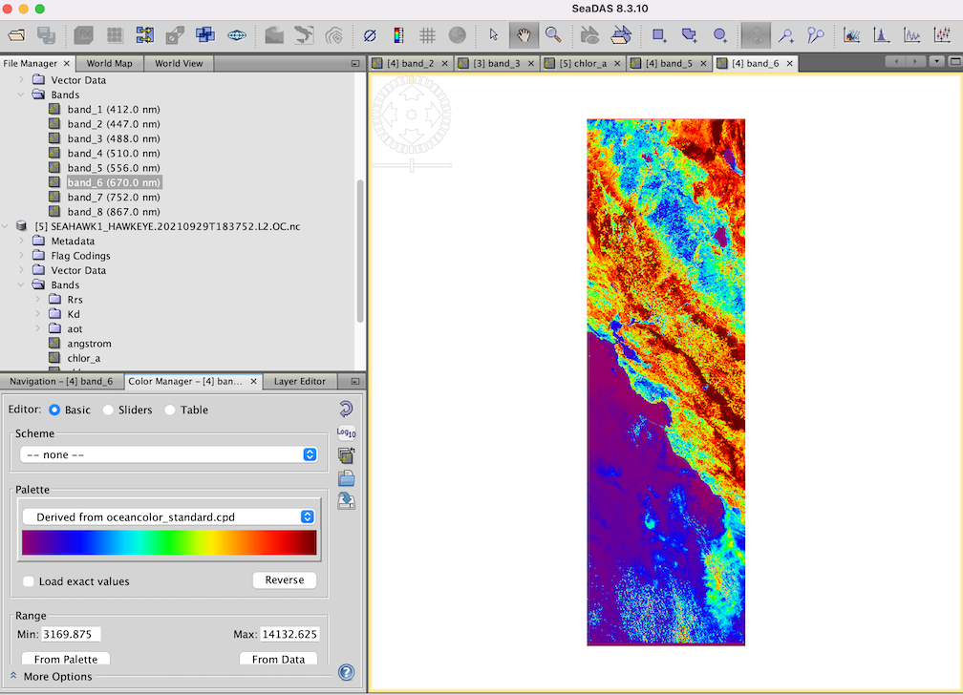The image size is (963, 695).
Task: Open the Layer Editor tab
Action: tap(300, 381)
